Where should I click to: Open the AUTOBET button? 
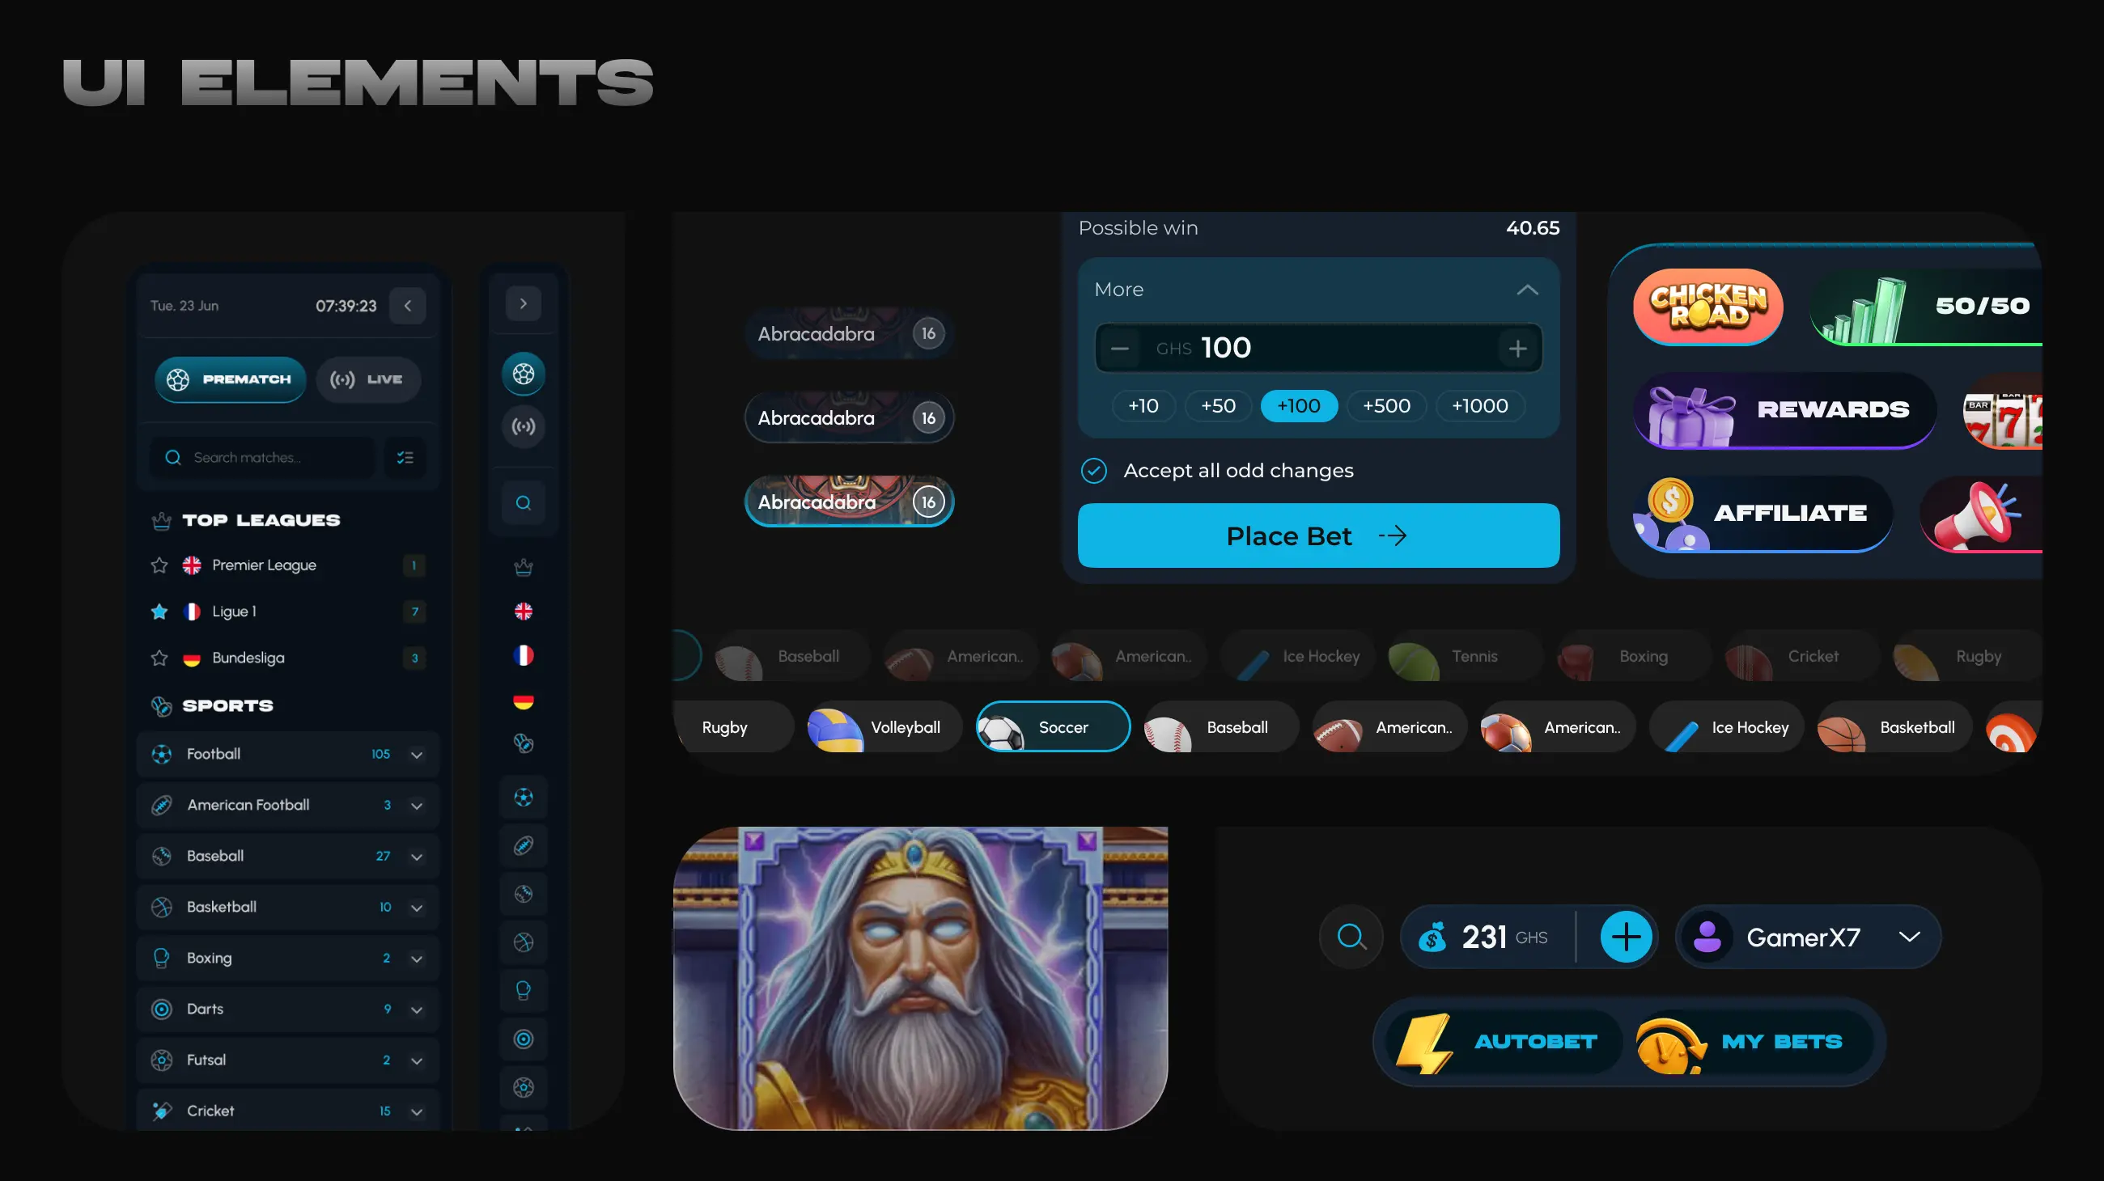(1503, 1041)
